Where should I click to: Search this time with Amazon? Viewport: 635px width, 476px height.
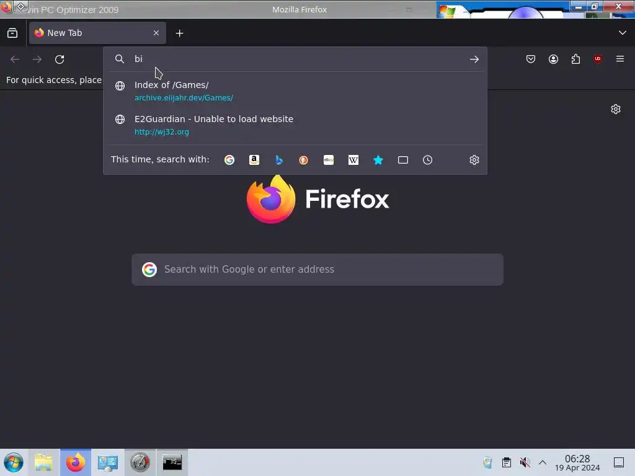pos(254,160)
